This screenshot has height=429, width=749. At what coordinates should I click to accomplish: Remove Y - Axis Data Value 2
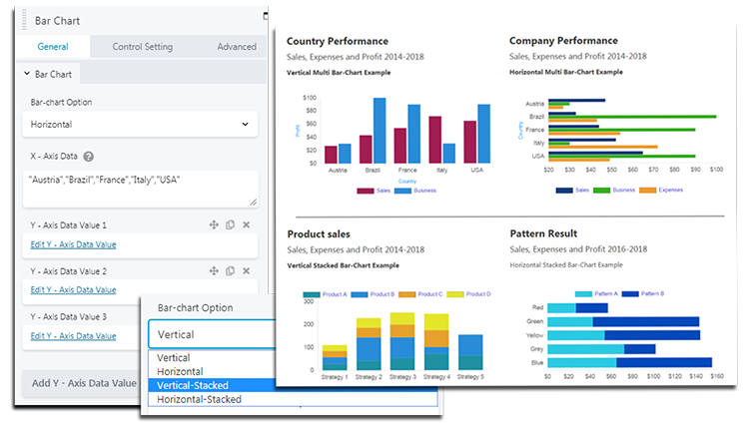click(x=246, y=271)
